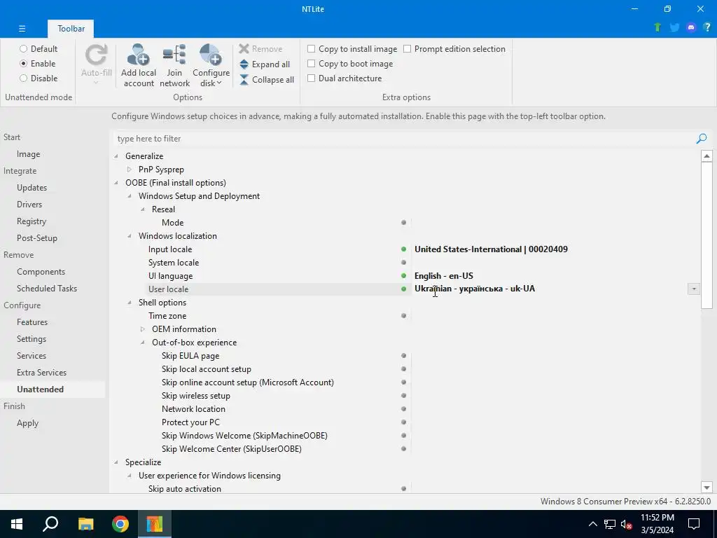The image size is (717, 538).
Task: Open the Features configuration page
Action: [32, 322]
